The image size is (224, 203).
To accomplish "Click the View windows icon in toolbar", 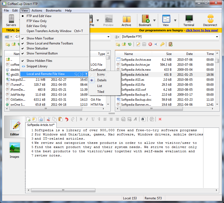I will tap(166, 19).
